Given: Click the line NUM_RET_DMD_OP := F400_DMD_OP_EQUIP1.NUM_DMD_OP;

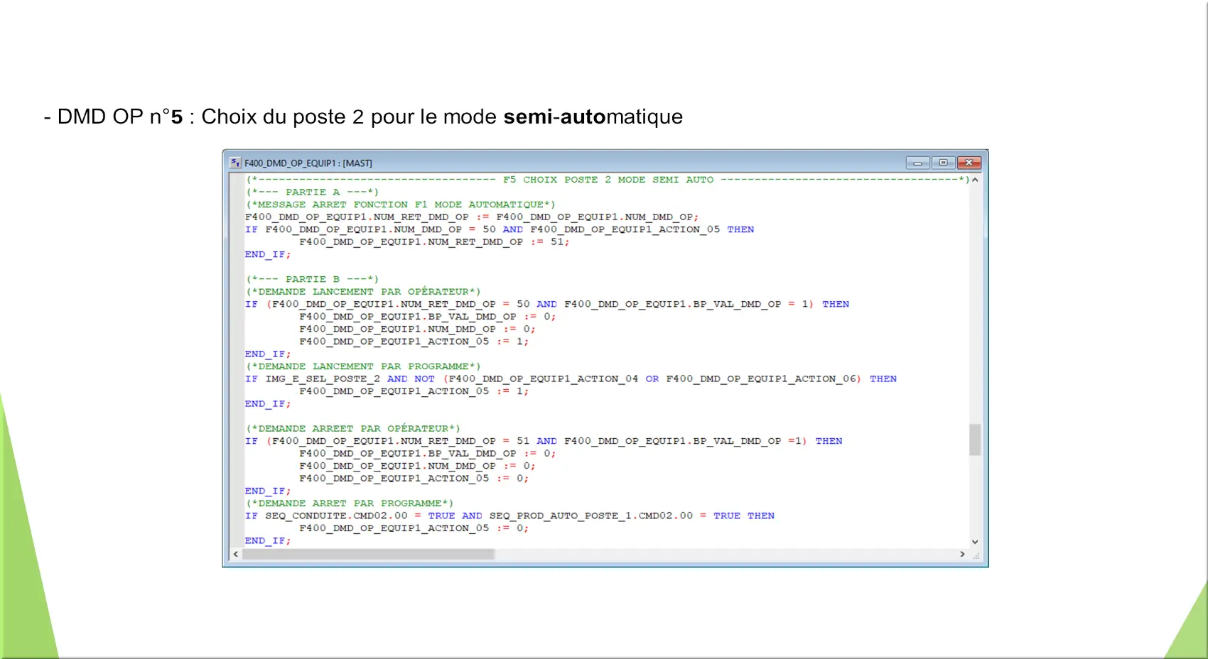Looking at the screenshot, I should click(472, 217).
